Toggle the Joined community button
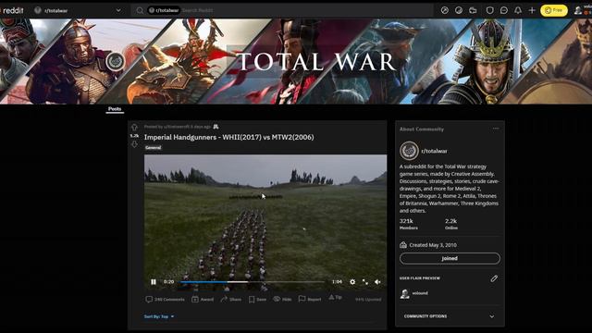This screenshot has width=592, height=333. pos(450,258)
